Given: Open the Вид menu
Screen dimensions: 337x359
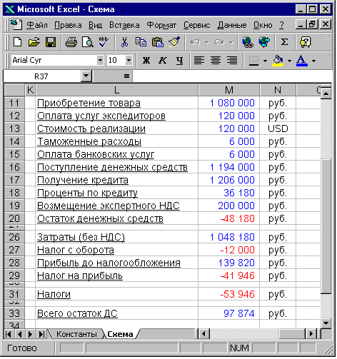Looking at the screenshot, I should (95, 25).
